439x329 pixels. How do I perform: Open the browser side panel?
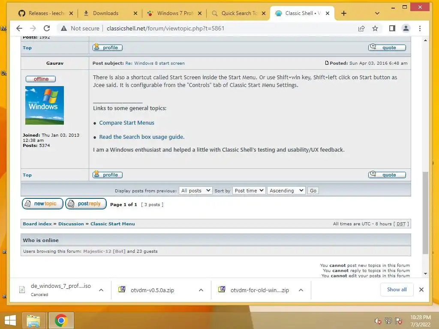coord(392,28)
